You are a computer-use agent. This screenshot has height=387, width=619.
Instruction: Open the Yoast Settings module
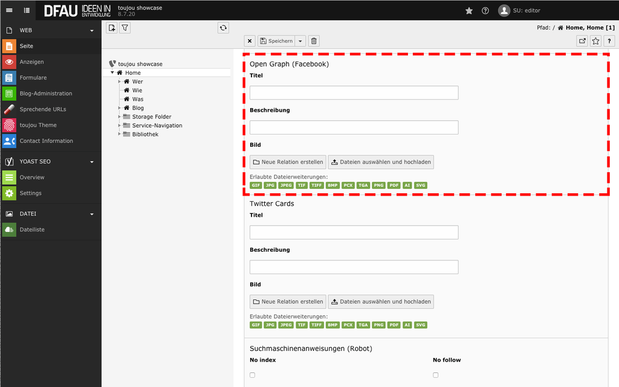point(51,193)
